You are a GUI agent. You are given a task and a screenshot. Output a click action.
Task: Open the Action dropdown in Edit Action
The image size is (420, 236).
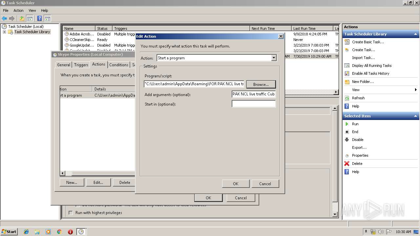click(x=274, y=58)
